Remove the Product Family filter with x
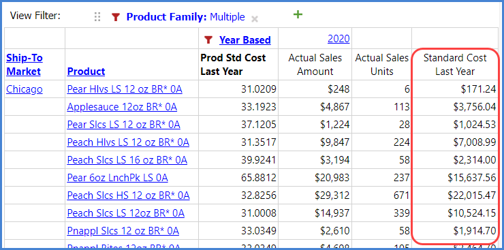504x250 pixels. click(x=255, y=19)
